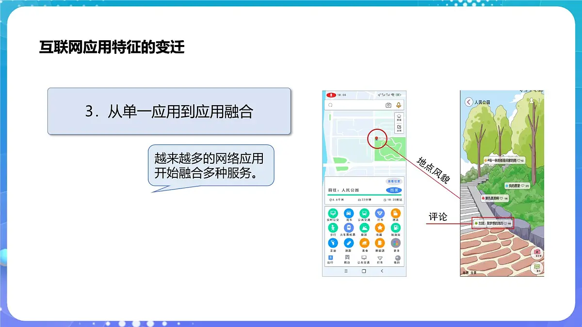Open the 旅游 mountain icon
The height and width of the screenshot is (327, 582).
pyautogui.click(x=364, y=228)
